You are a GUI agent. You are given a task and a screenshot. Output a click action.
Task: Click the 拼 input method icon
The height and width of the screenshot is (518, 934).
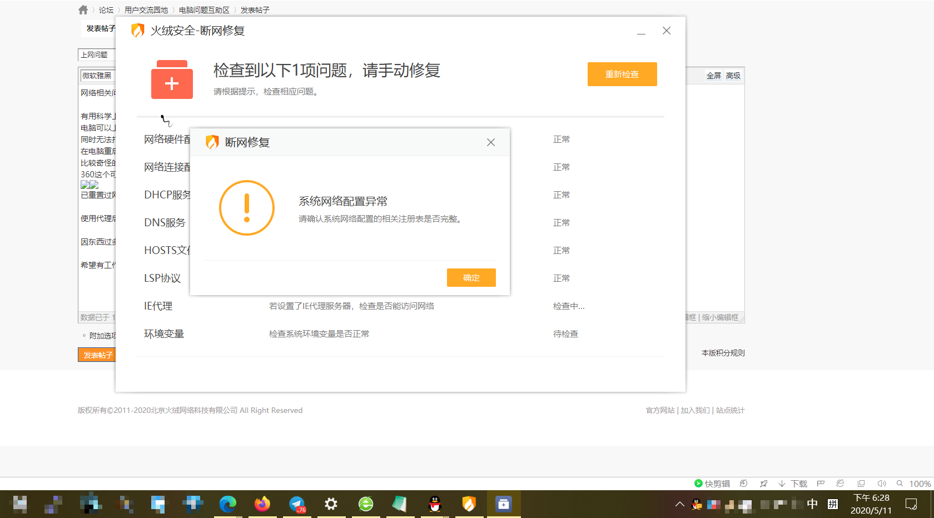click(x=833, y=504)
